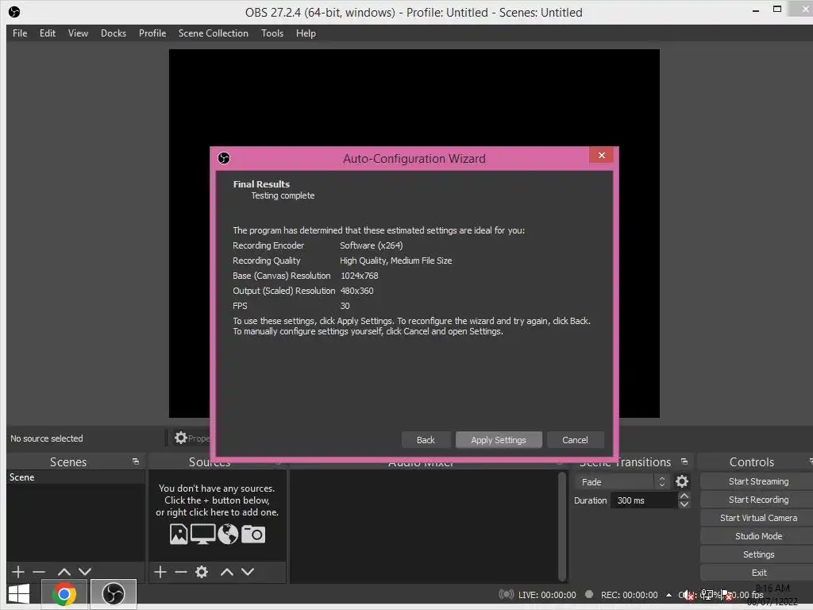Viewport: 813px width, 610px height.
Task: Open Settings from the Controls panel
Action: pyautogui.click(x=758, y=554)
